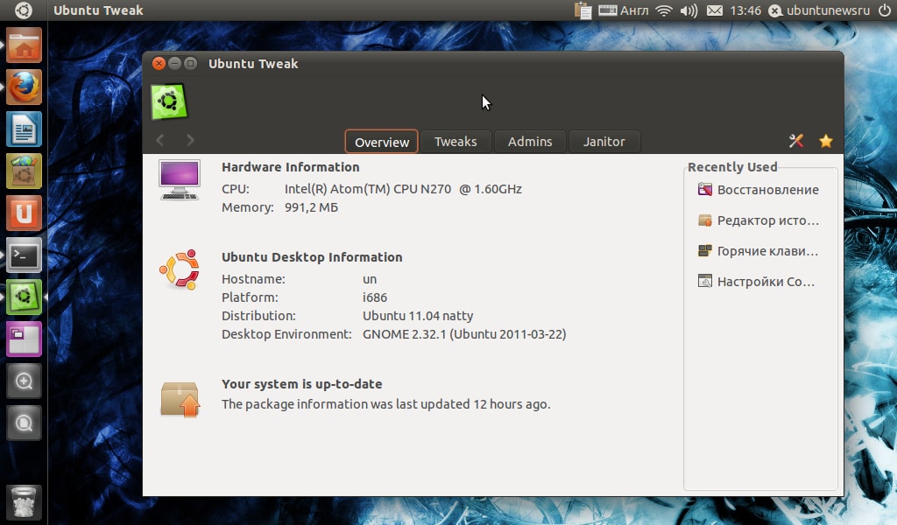Open LibreOffice Writer from the launcher
This screenshot has width=897, height=525.
(24, 129)
